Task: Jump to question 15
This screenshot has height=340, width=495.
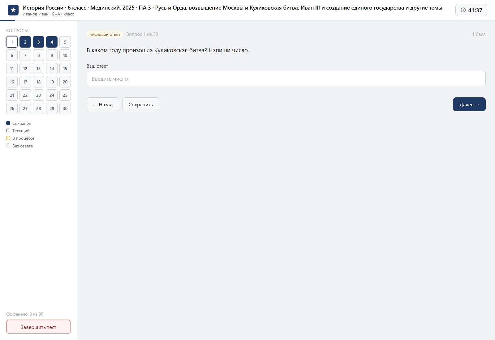Action: pos(65,69)
